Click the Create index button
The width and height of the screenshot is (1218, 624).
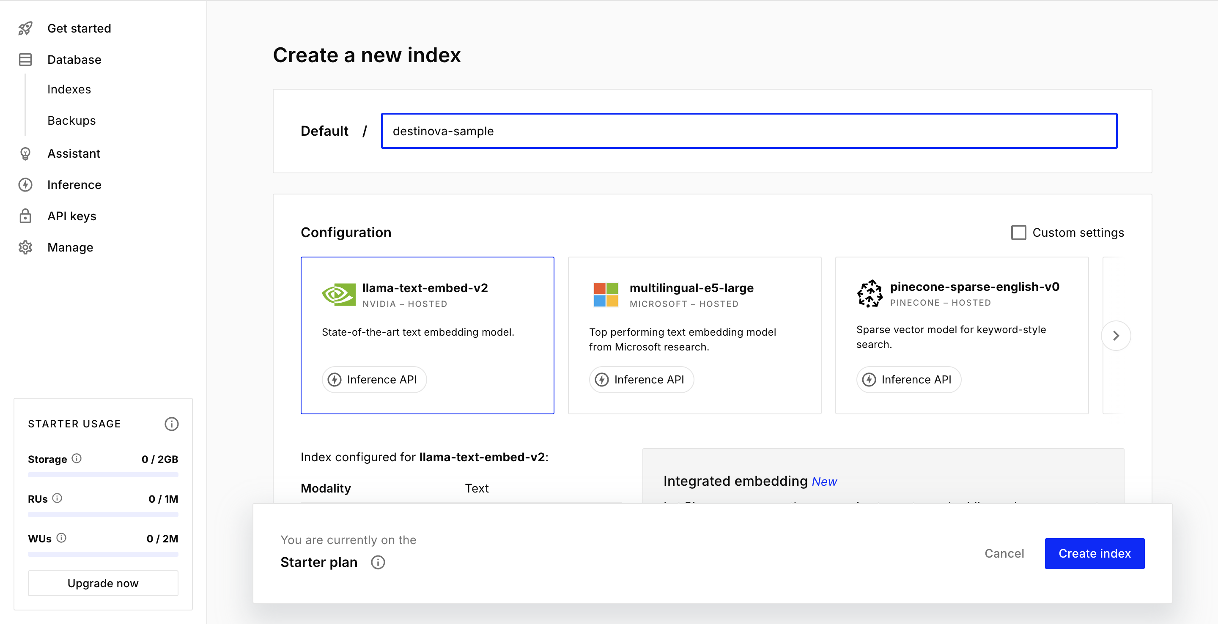pyautogui.click(x=1095, y=553)
